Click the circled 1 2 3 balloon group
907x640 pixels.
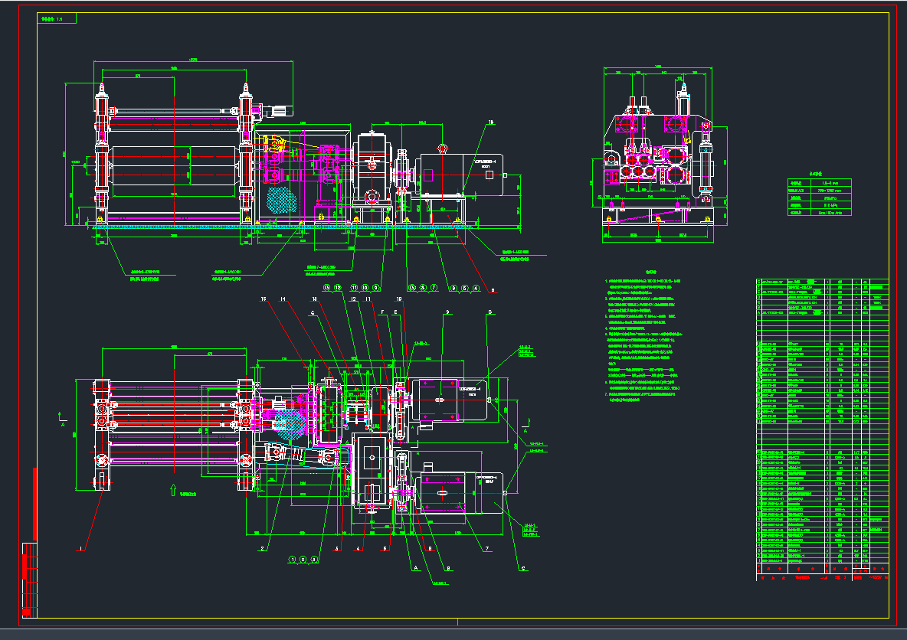coord(303,560)
